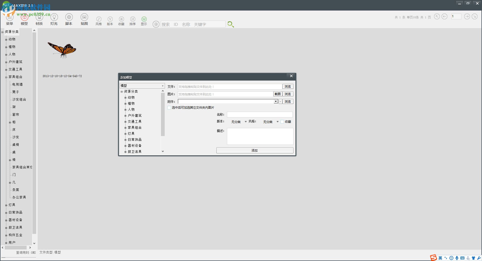
Task: Click the 截图 screenshot button
Action: [x=277, y=94]
